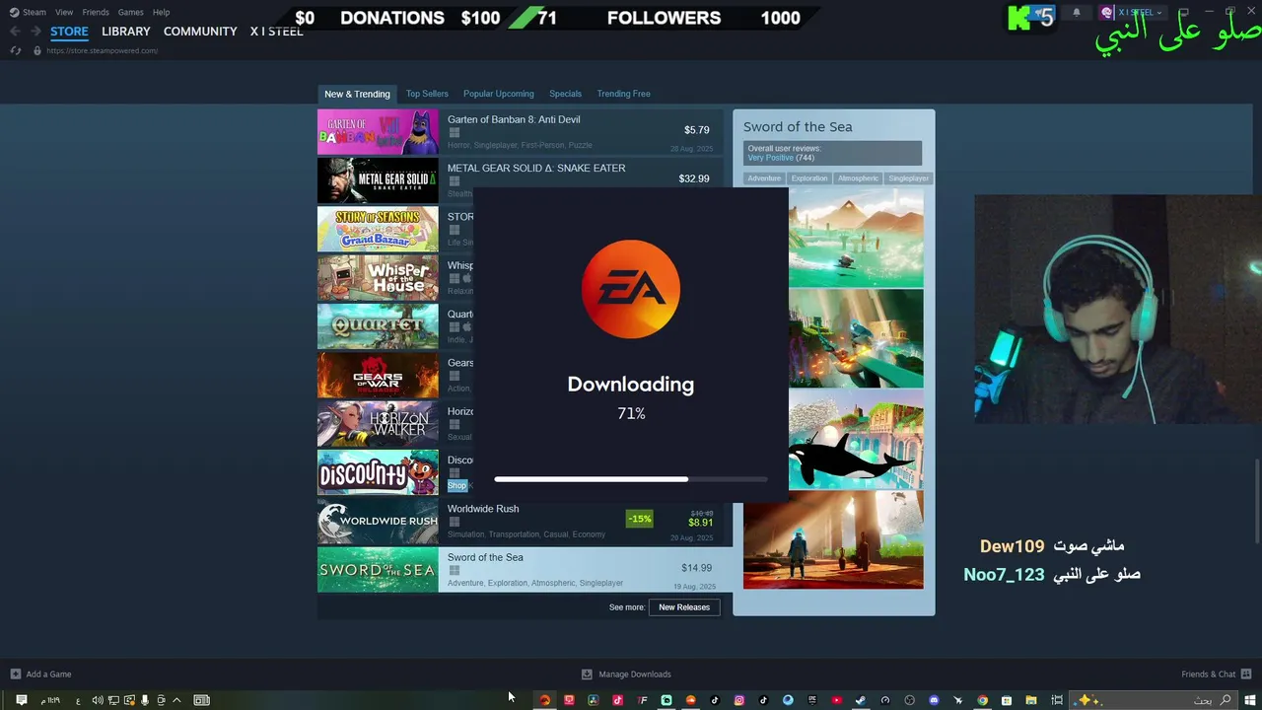Open the Windows Start button
This screenshot has width=1262, height=710.
(x=1250, y=700)
